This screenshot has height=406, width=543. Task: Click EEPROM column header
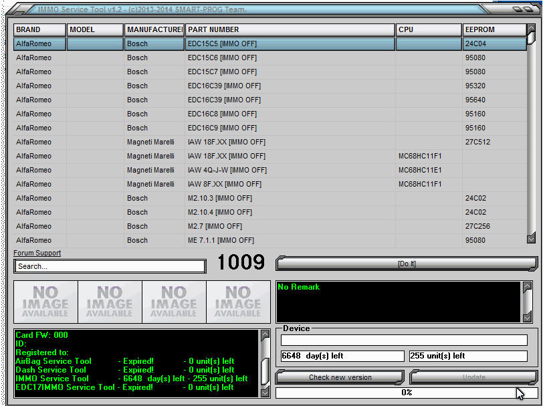pos(495,30)
